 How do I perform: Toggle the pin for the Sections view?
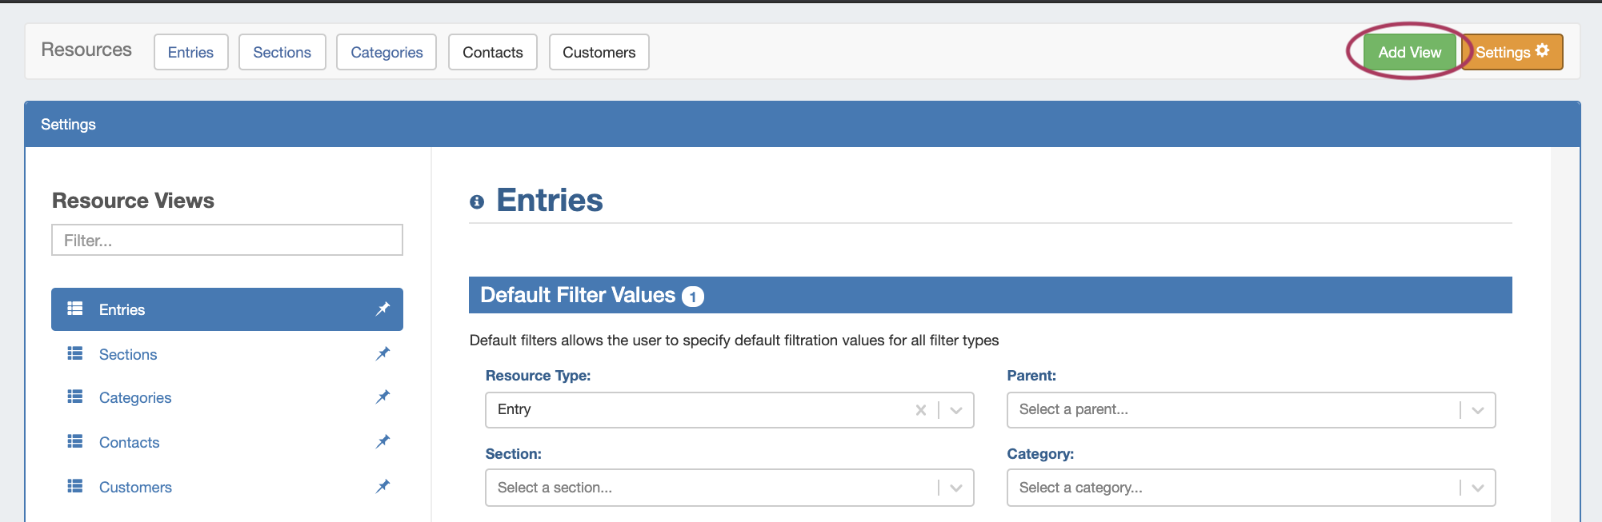[383, 353]
